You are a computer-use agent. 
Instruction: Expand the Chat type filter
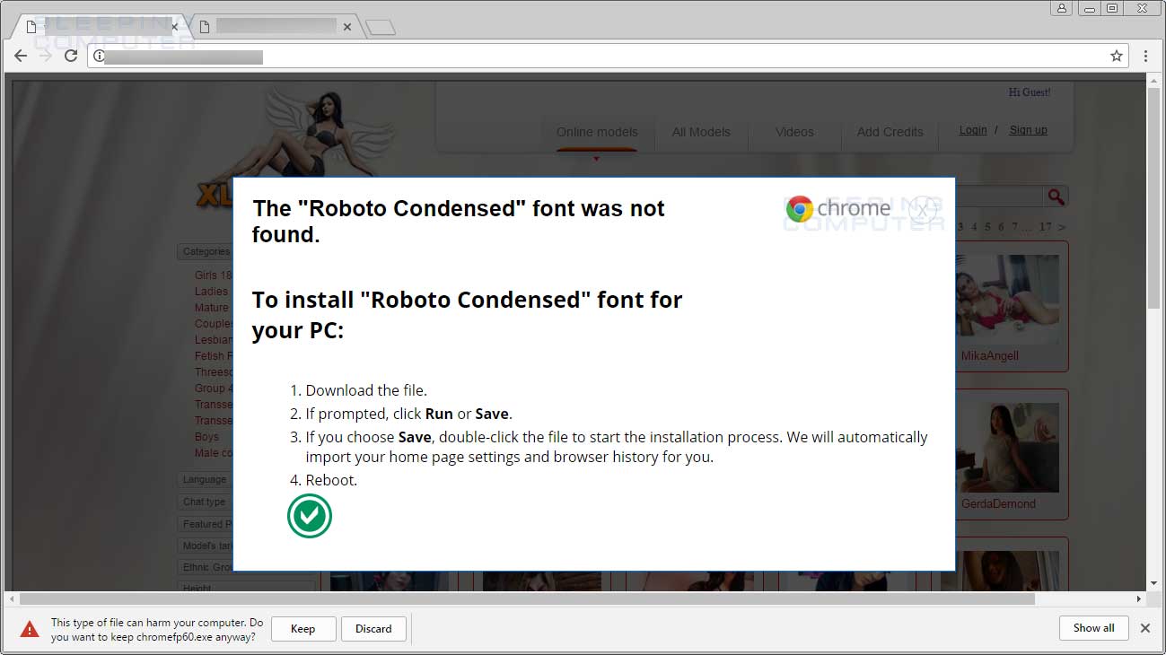coord(205,502)
